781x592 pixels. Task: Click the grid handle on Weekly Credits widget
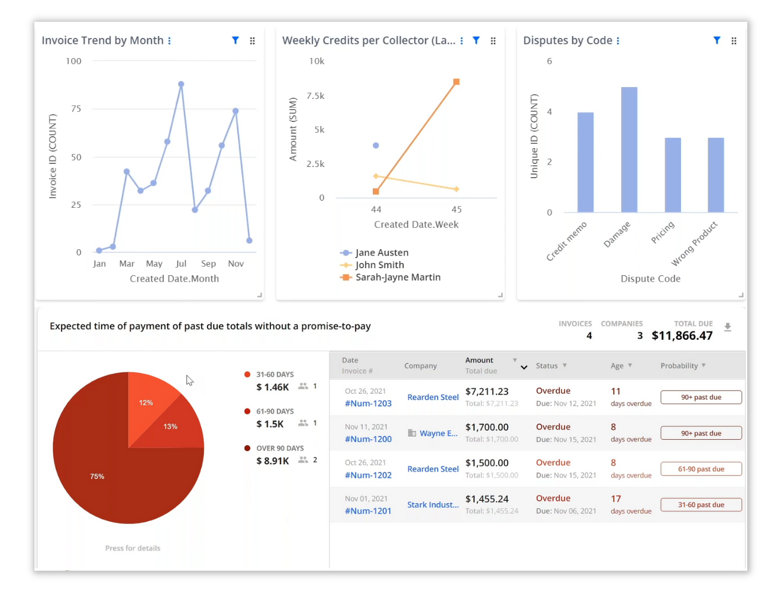coord(493,40)
